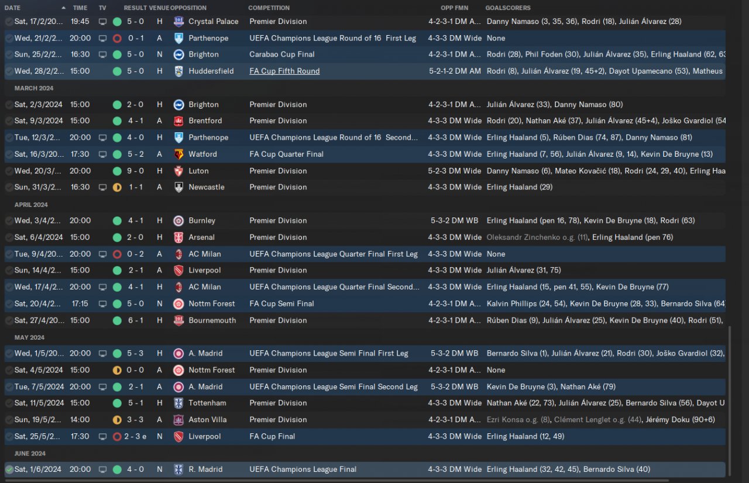Click the red loss indicator beside 2 - 3e
The width and height of the screenshot is (749, 483).
coord(117,437)
